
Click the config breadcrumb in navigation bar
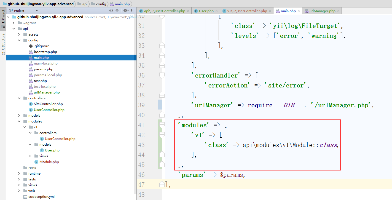pos(101,4)
